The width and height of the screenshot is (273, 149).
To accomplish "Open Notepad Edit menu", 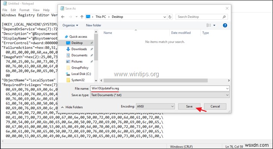I will pos(13,10).
